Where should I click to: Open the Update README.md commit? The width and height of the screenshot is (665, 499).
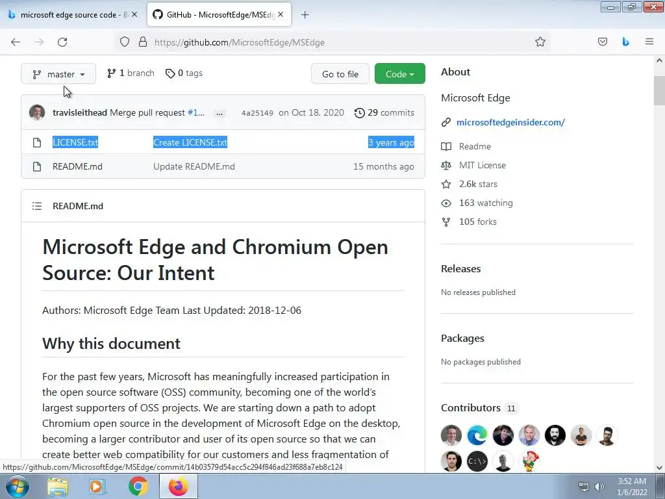click(x=194, y=166)
